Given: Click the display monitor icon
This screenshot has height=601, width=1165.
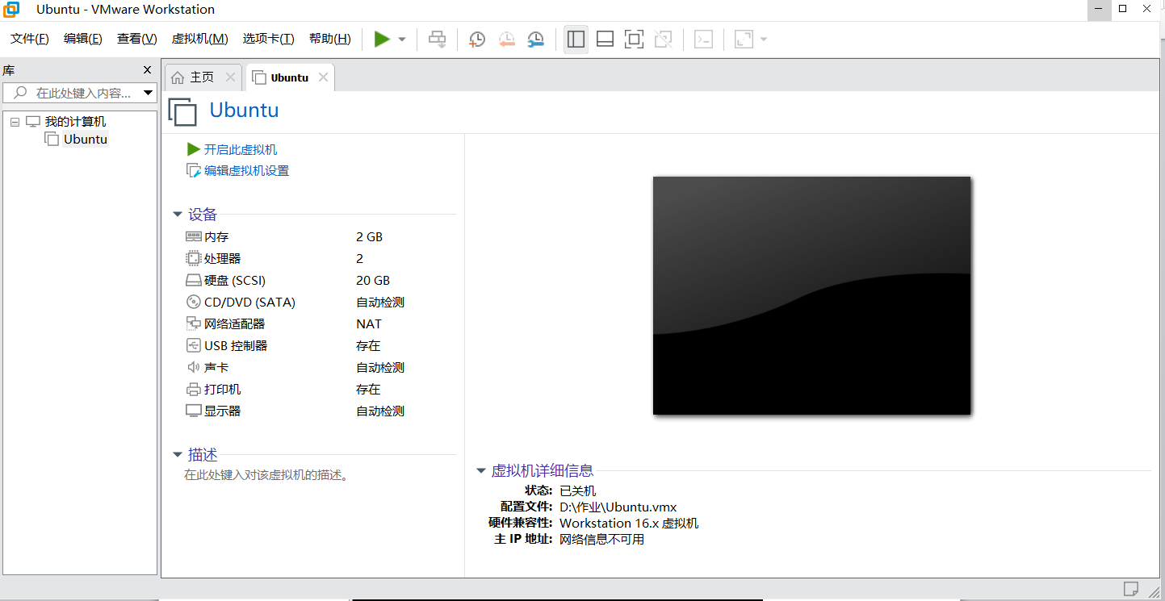Looking at the screenshot, I should (x=193, y=411).
